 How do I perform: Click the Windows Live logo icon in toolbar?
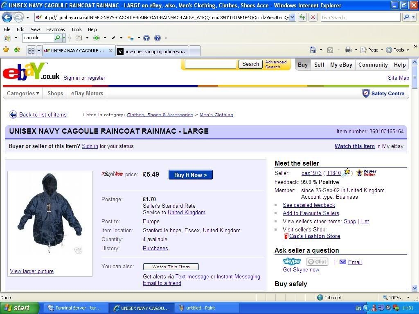[x=7, y=38]
